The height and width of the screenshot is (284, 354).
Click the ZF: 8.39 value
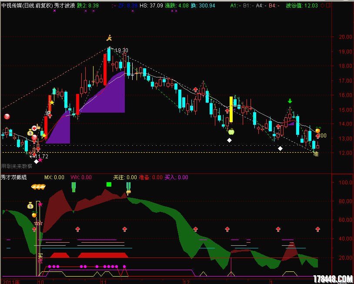(x=128, y=5)
